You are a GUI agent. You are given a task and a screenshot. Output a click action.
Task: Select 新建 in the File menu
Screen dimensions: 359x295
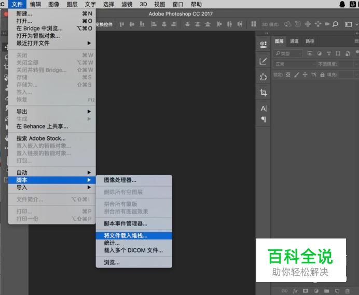[x=52, y=13]
